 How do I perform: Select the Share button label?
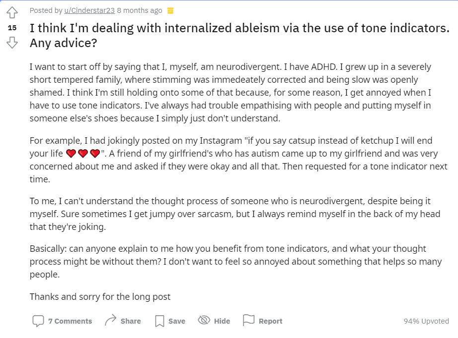(x=131, y=321)
